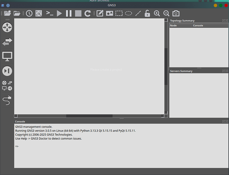Click workspace scrollbar left arrow
This screenshot has height=175, width=229.
click(16, 116)
